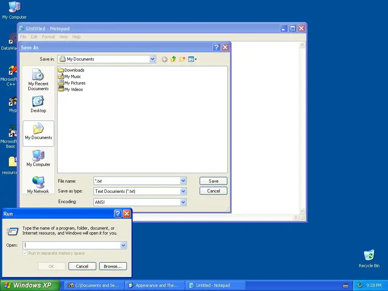The height and width of the screenshot is (291, 388).
Task: Select My Recent Documents in places bar
Action: tap(38, 80)
